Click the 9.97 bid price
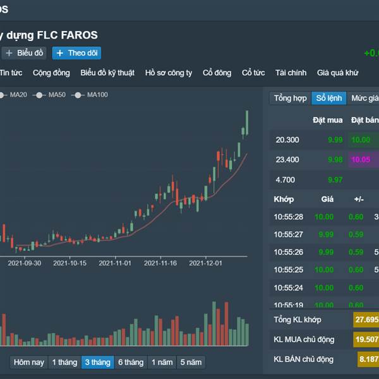Image resolution: width=379 pixels, height=379 pixels. 335,180
